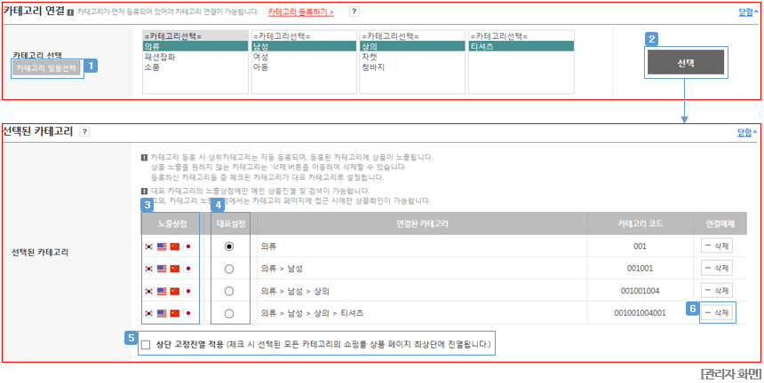Click the Japan flag in code 001001004 row
The width and height of the screenshot is (764, 383).
pyautogui.click(x=188, y=291)
